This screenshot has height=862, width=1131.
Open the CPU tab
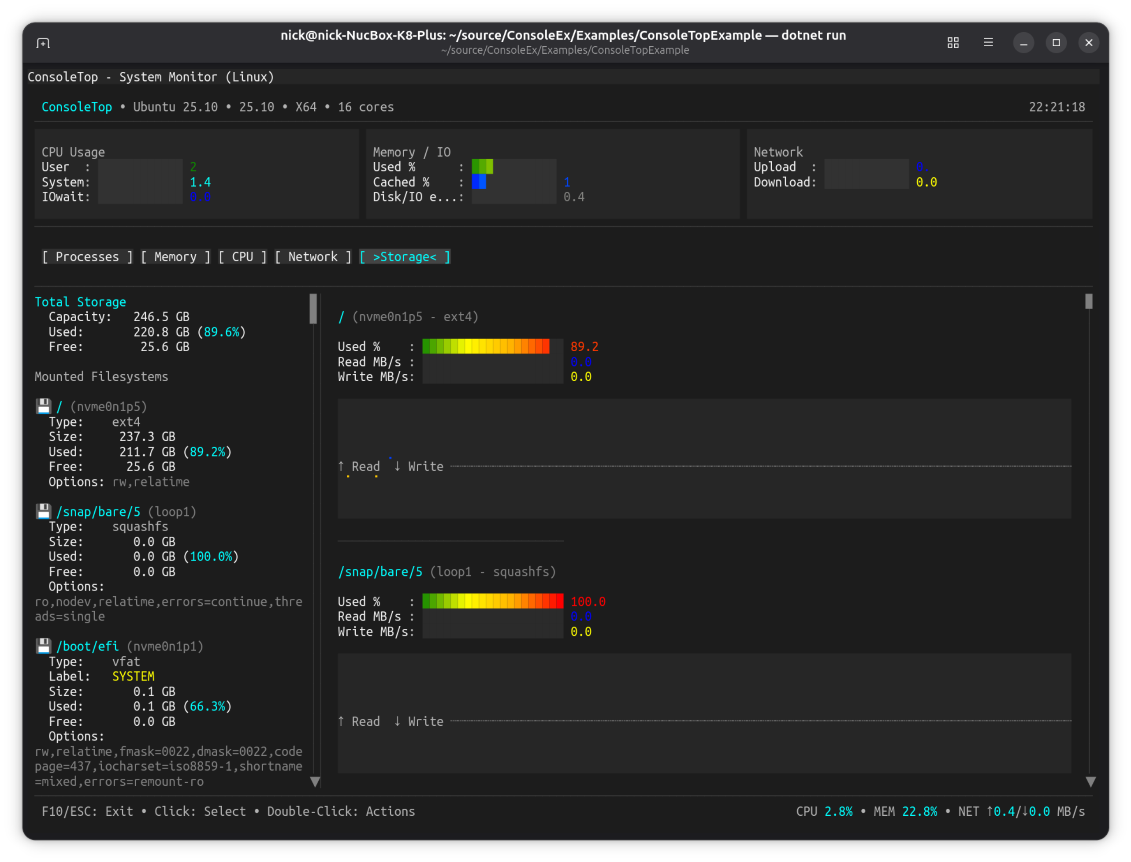tap(242, 256)
